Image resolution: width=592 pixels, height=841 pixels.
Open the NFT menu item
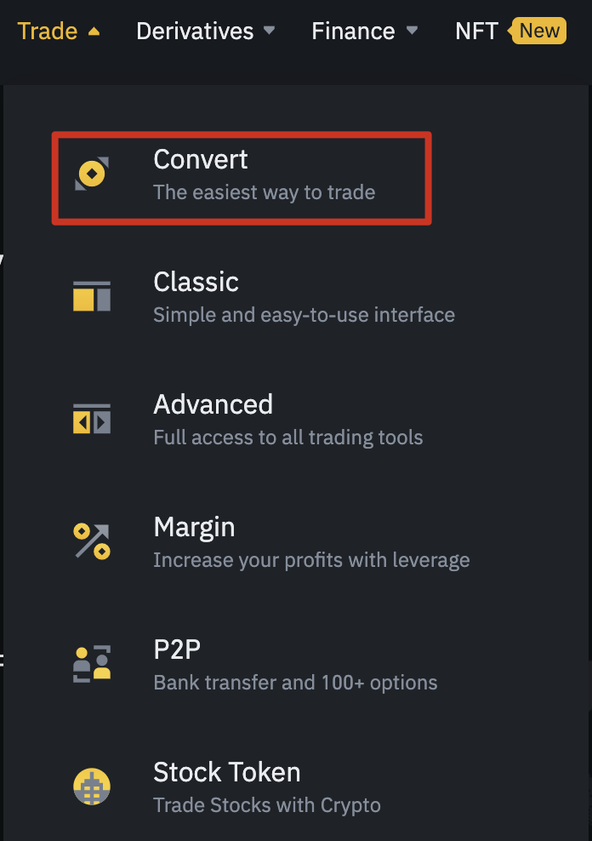tap(476, 31)
